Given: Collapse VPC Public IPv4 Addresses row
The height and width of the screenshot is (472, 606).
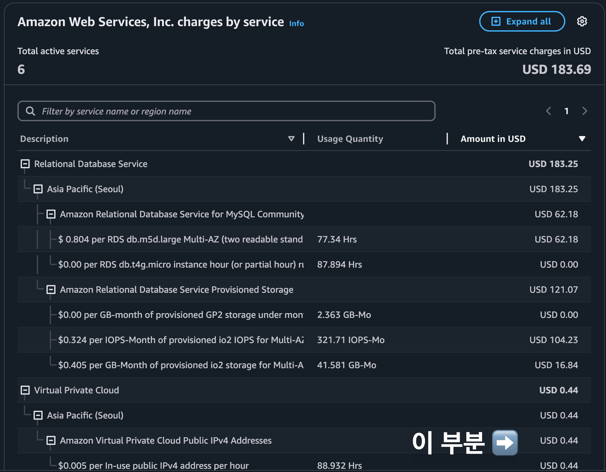Looking at the screenshot, I should tap(51, 440).
